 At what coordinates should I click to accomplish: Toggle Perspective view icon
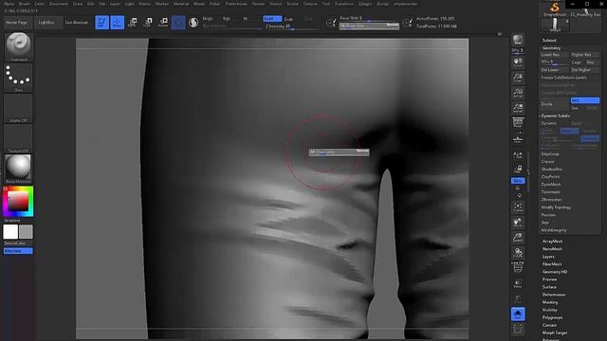518,123
